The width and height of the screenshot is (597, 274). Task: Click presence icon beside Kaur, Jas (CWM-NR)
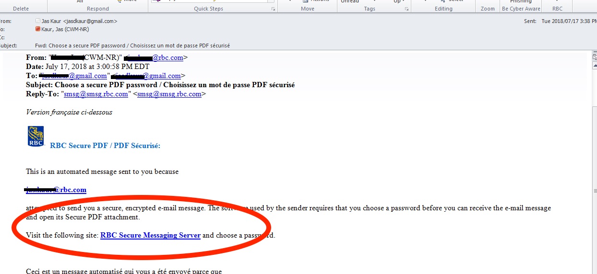[38, 29]
